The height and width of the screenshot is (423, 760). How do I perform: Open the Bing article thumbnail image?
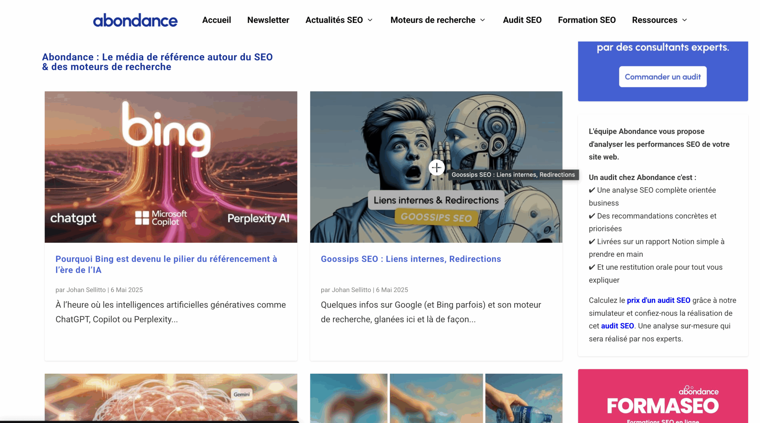click(x=171, y=167)
